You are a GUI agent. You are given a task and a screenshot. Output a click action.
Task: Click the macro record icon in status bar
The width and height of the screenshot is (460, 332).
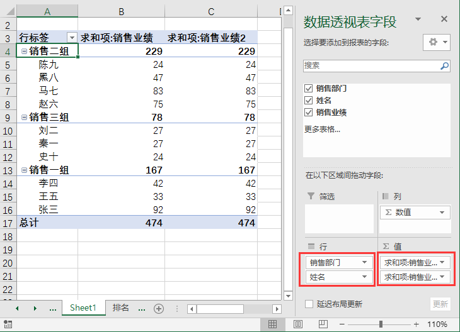point(8,324)
